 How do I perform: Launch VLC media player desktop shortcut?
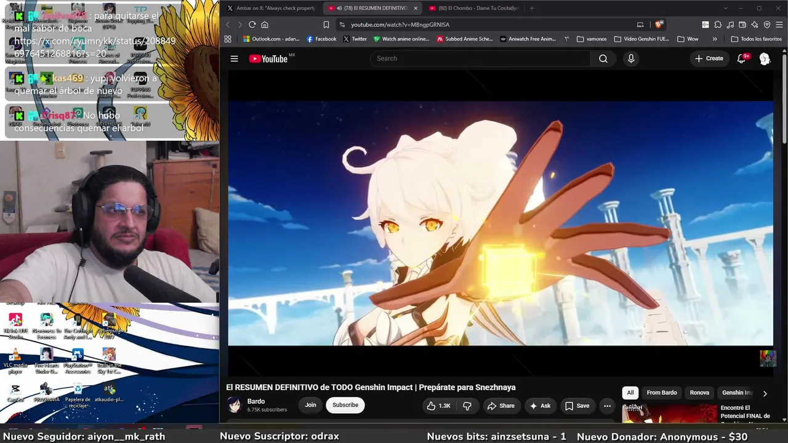(x=15, y=361)
